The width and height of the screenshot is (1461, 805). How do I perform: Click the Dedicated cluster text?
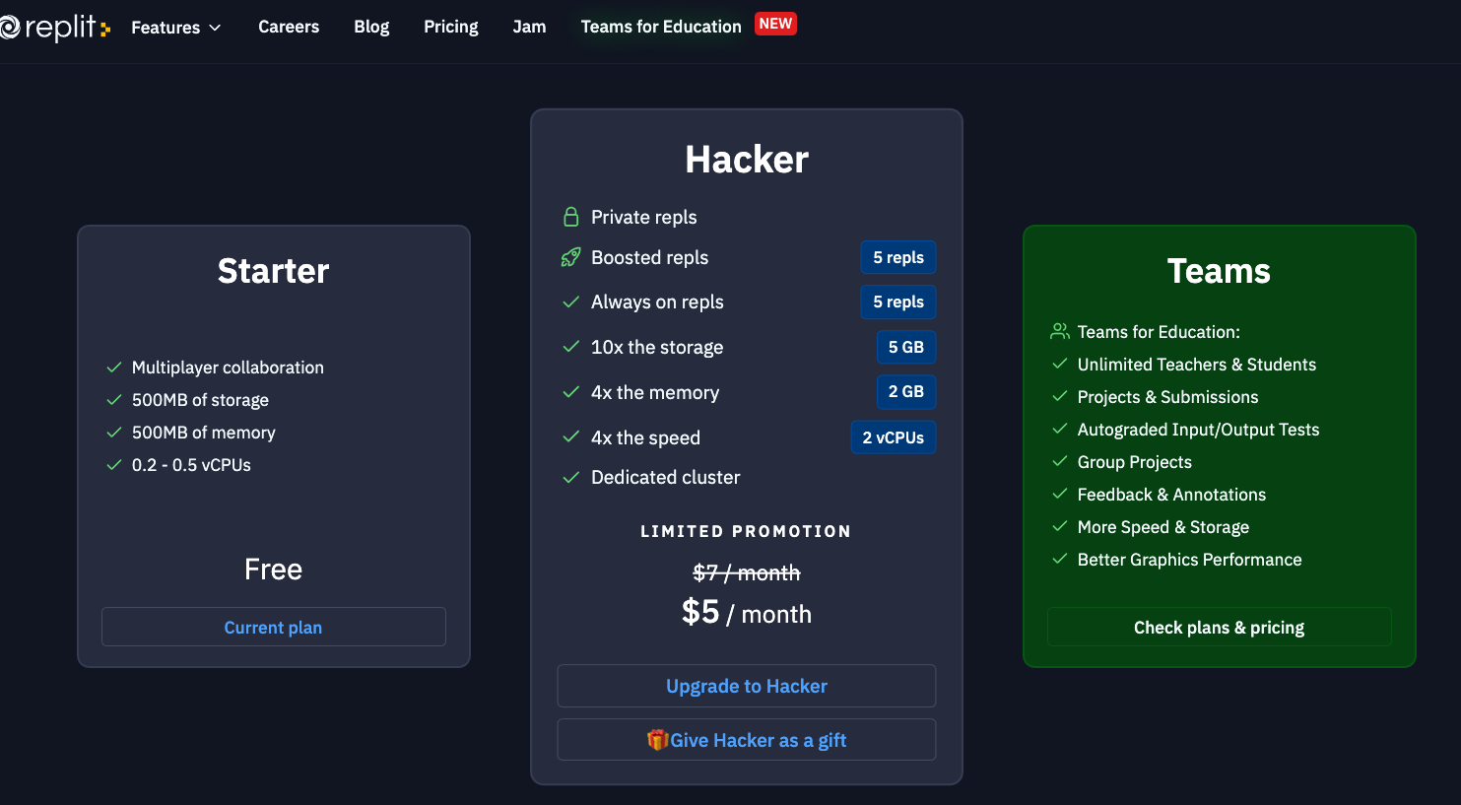[666, 477]
